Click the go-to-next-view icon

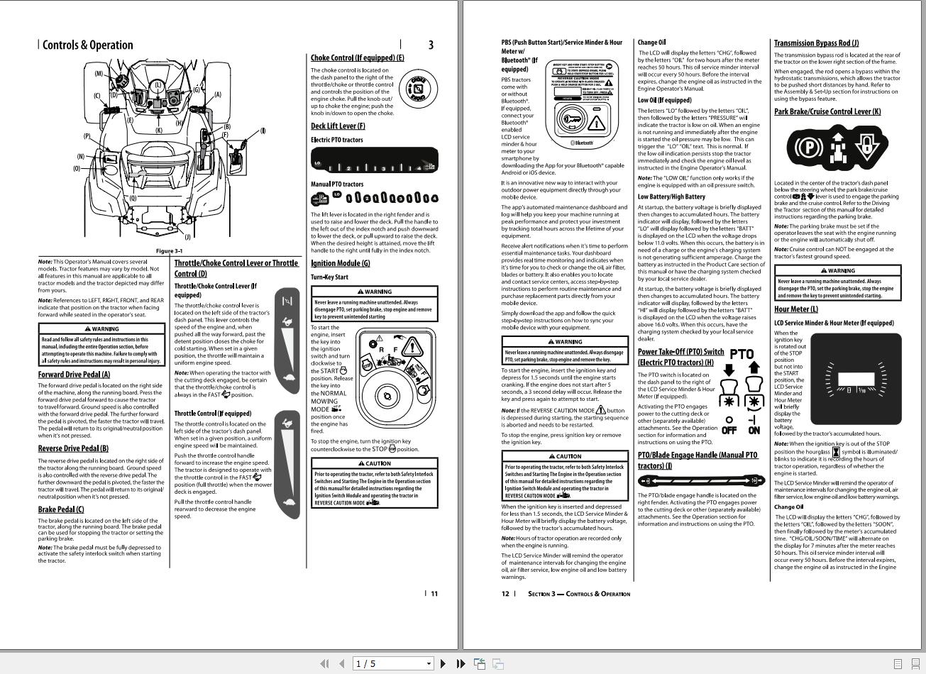coord(498,663)
